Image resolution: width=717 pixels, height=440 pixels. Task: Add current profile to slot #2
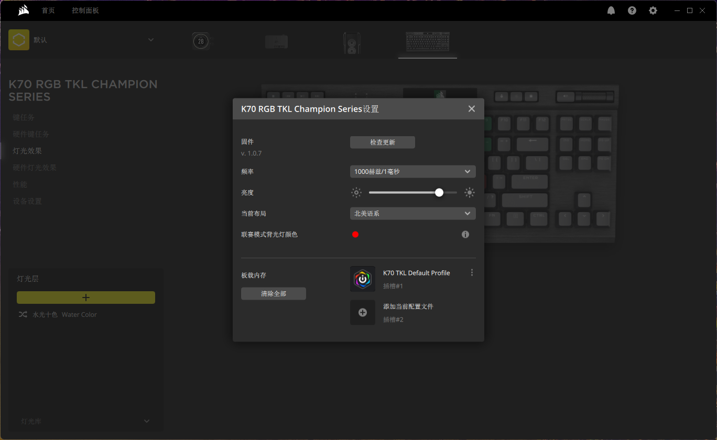pyautogui.click(x=363, y=312)
